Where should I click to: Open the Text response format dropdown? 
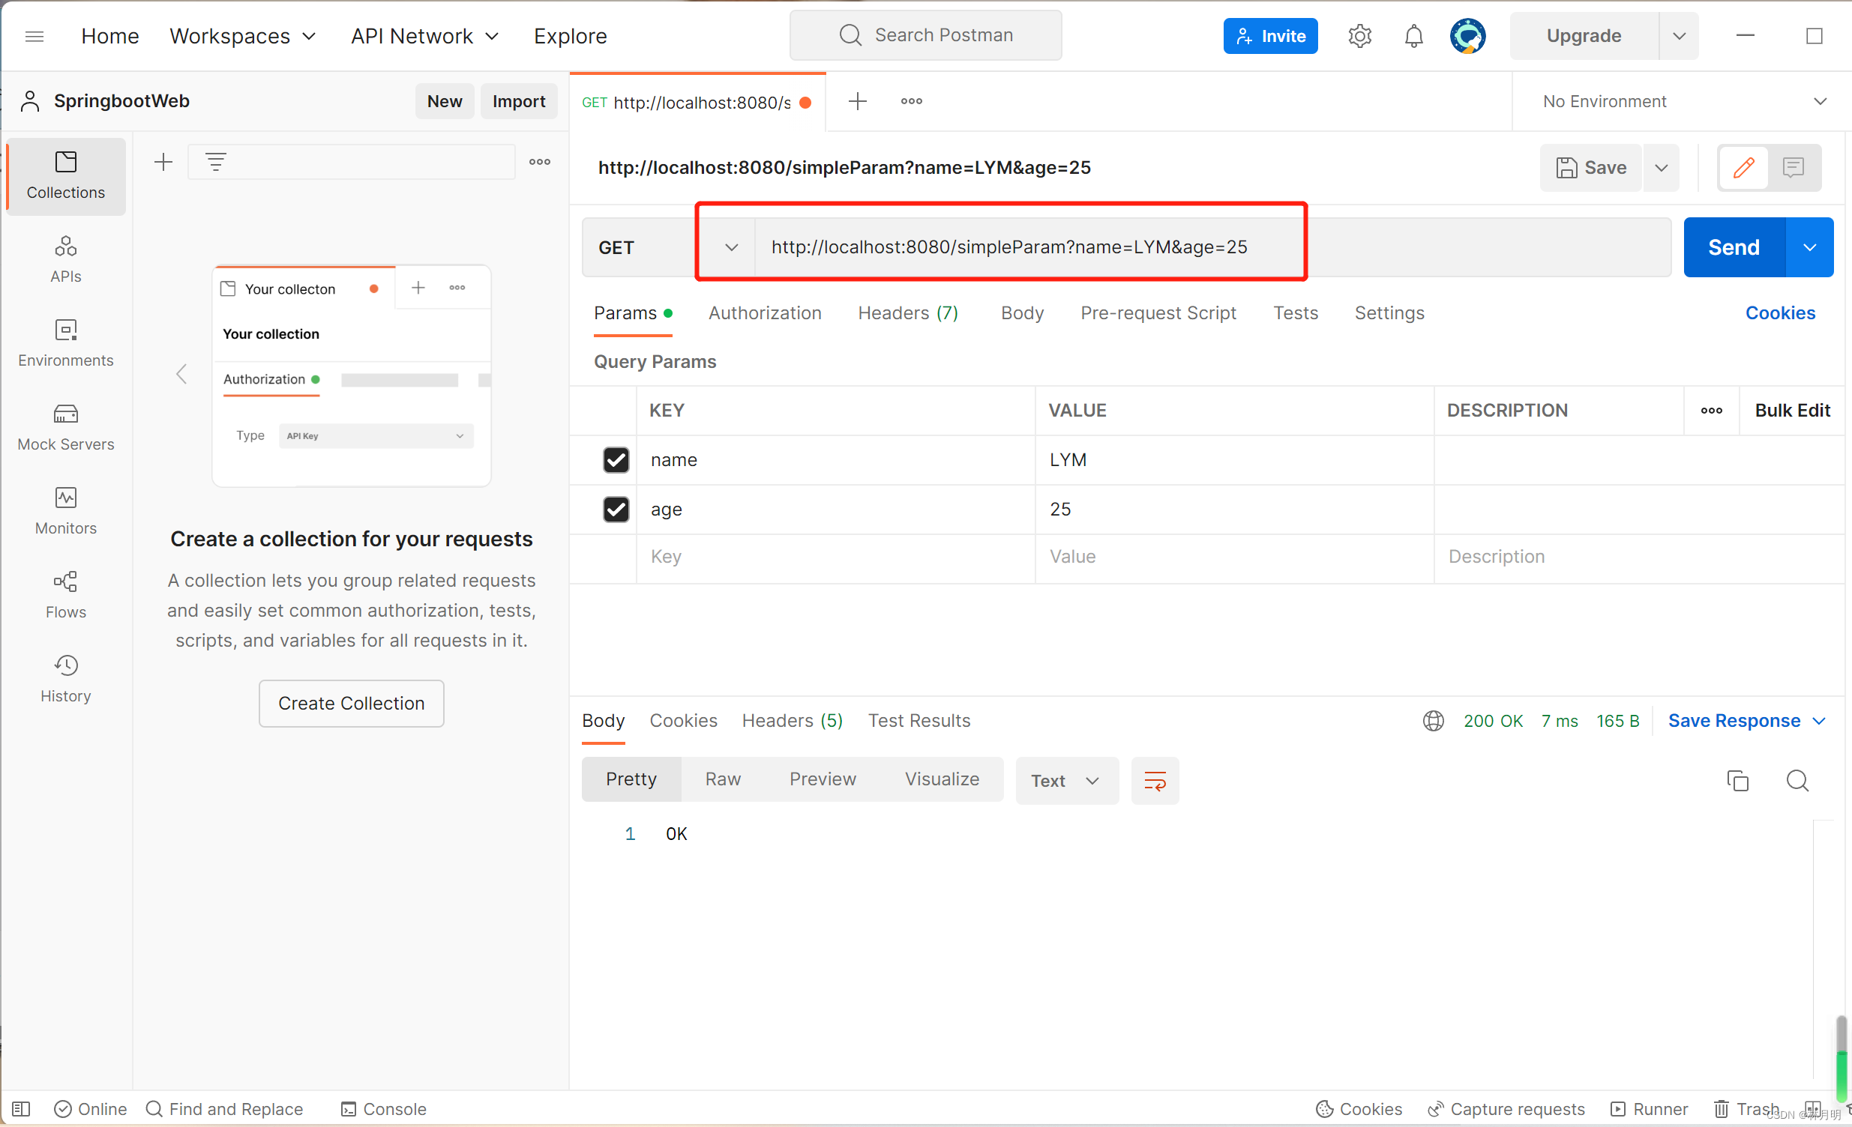click(x=1065, y=781)
